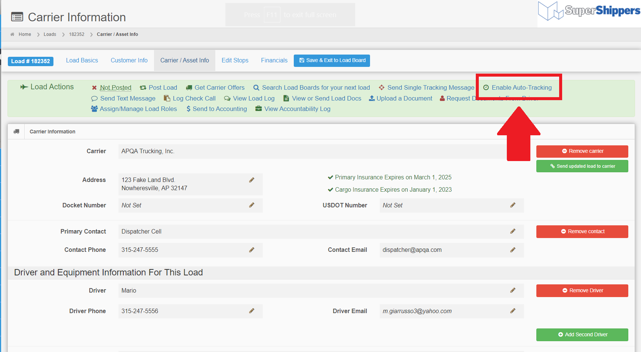641x352 pixels.
Task: Click the Home icon in breadcrumb
Action: coord(12,34)
